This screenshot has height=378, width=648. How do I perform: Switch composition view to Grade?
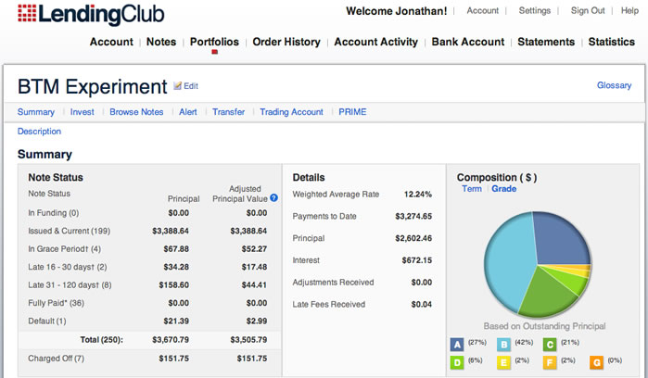(x=503, y=189)
